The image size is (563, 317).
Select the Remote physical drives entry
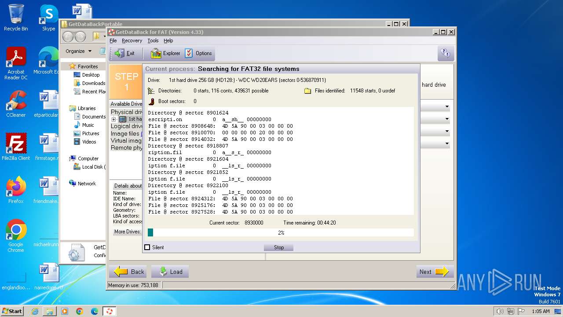[127, 147]
